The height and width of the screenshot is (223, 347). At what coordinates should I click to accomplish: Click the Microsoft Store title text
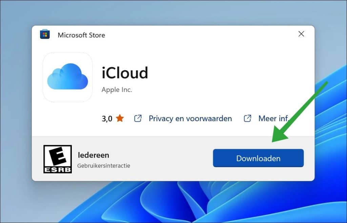81,35
